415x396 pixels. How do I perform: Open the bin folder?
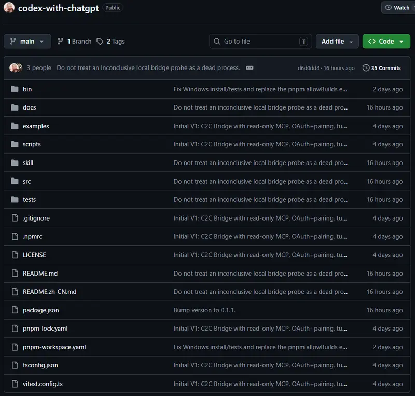pyautogui.click(x=27, y=89)
